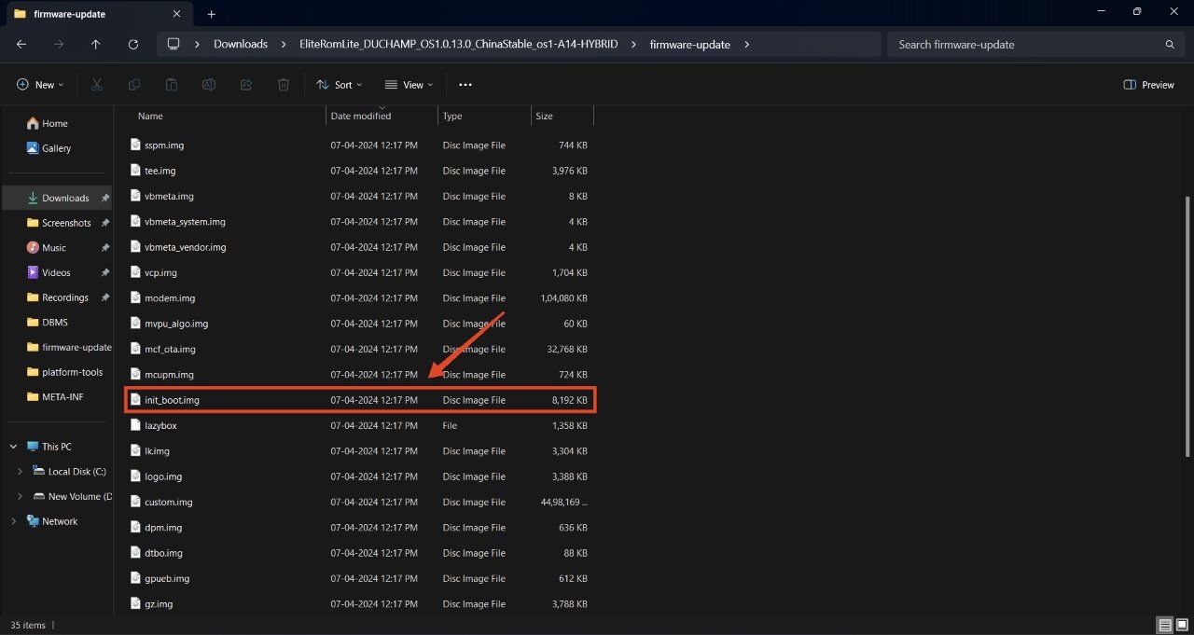The width and height of the screenshot is (1194, 635).
Task: Click the vertical scrollbar in file list
Action: pyautogui.click(x=1187, y=326)
